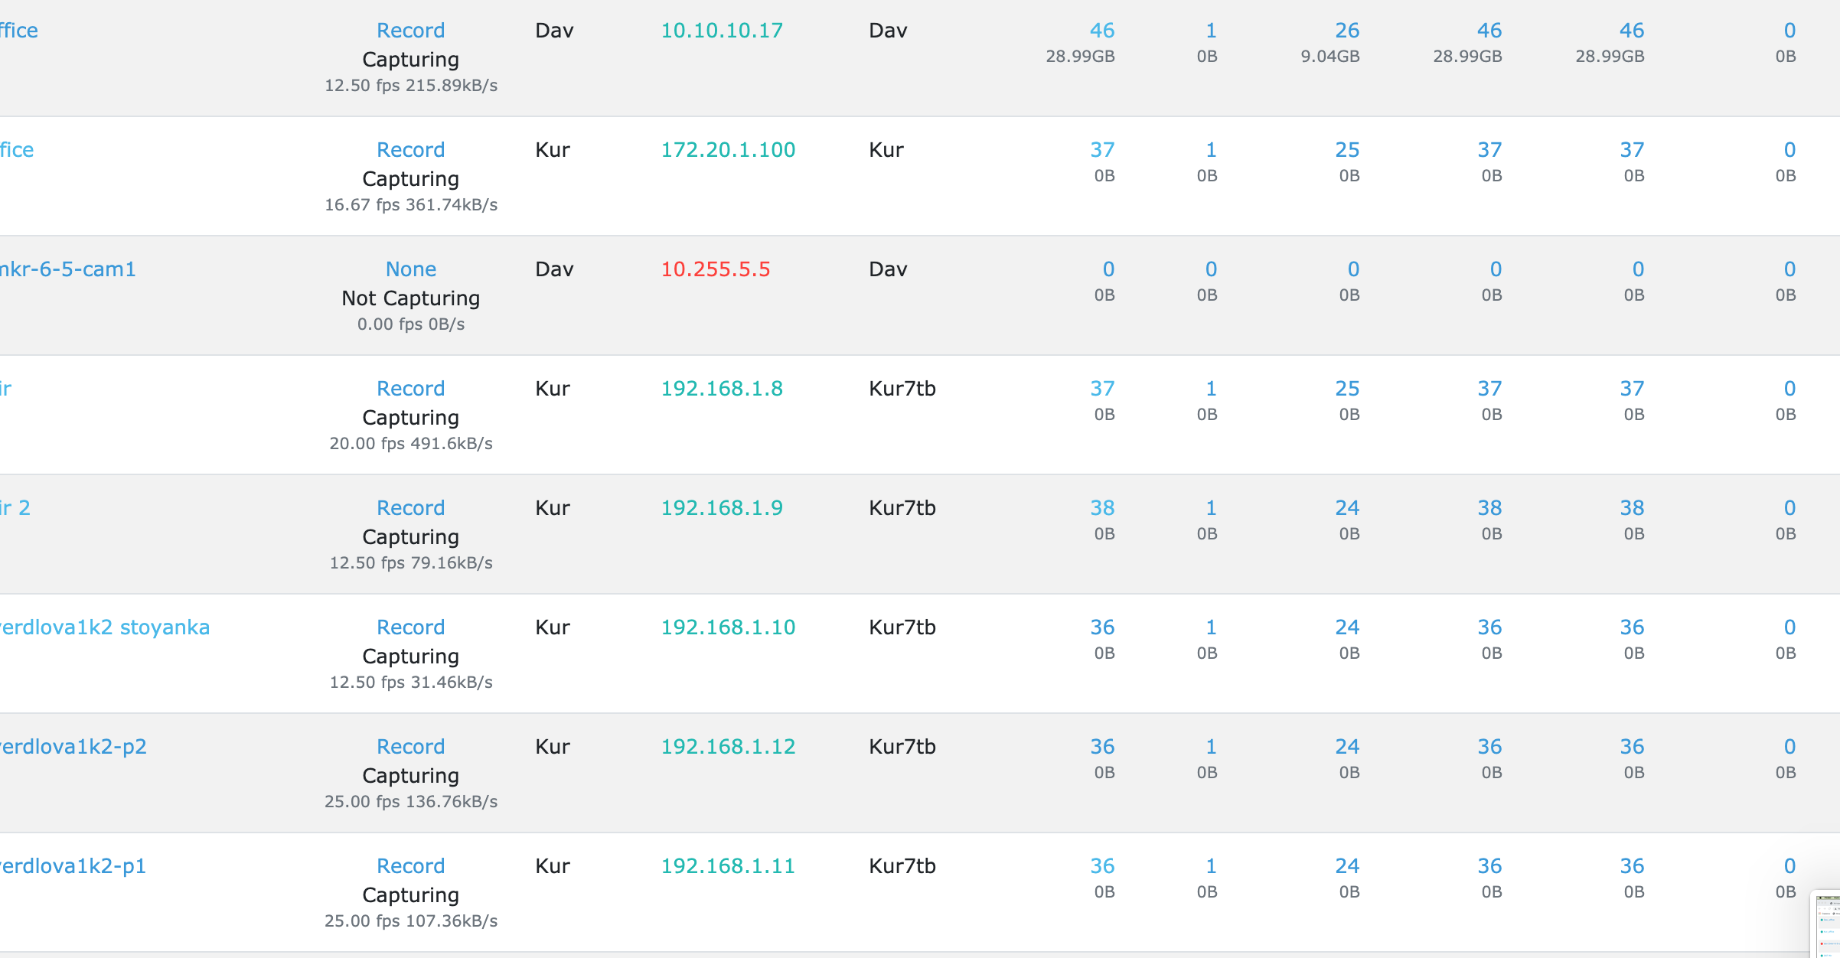Click Record function in the 192.168.1.8 row
Screen dimensions: 1840x958
click(410, 389)
